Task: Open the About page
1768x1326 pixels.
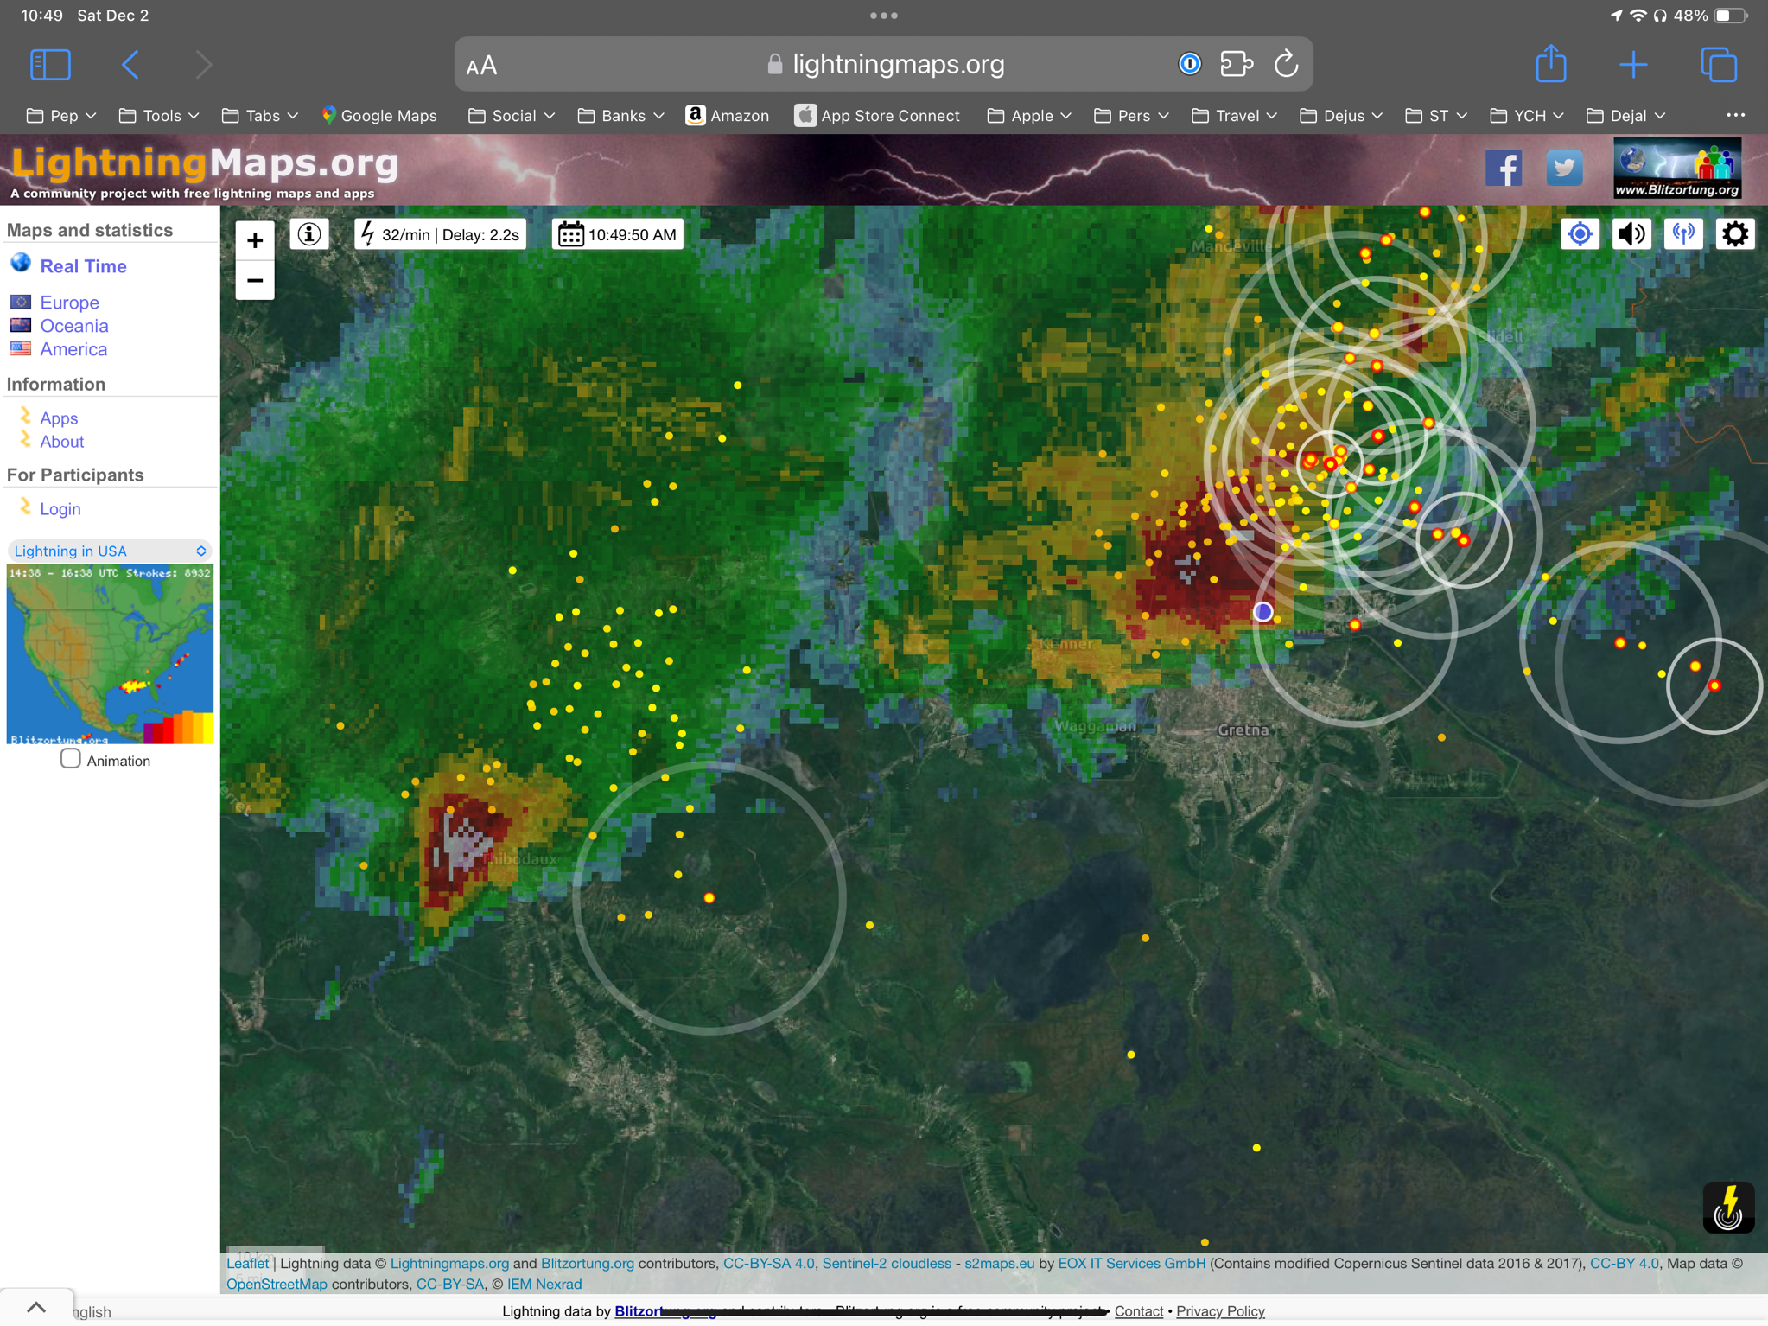Action: coord(62,442)
